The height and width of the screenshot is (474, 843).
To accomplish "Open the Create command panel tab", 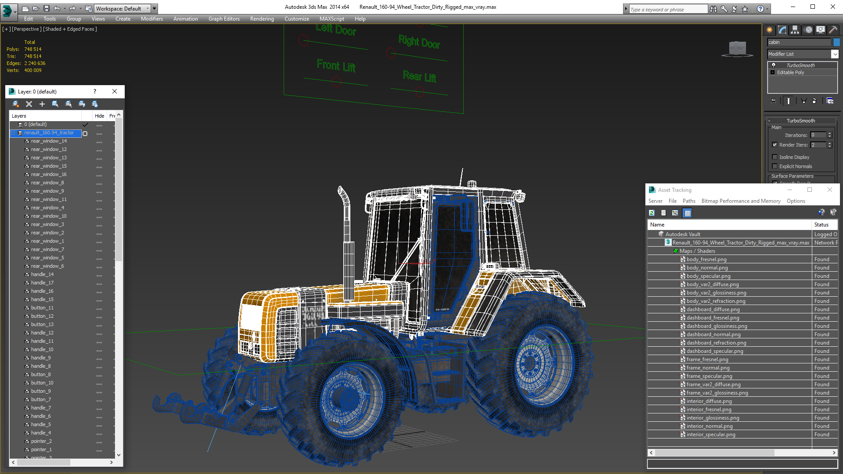I will (769, 30).
